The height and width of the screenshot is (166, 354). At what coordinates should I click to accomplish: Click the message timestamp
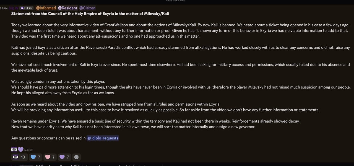click(x=4, y=8)
